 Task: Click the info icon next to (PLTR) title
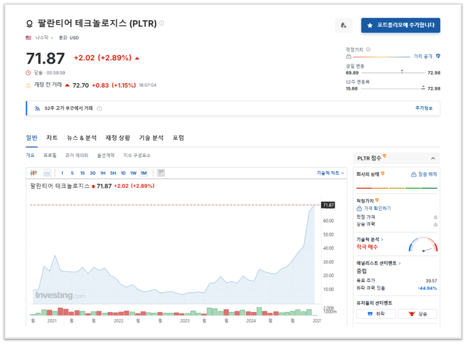coord(161,23)
